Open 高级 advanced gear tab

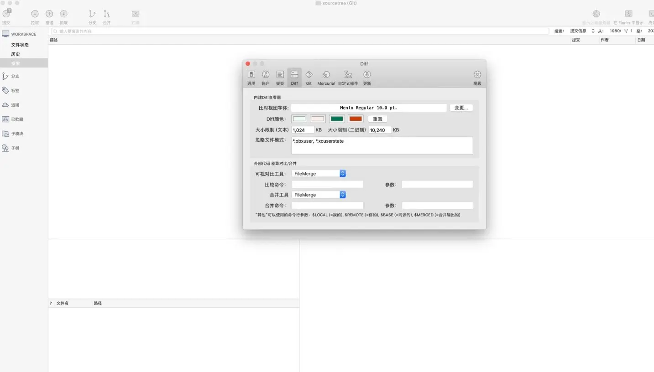click(477, 77)
